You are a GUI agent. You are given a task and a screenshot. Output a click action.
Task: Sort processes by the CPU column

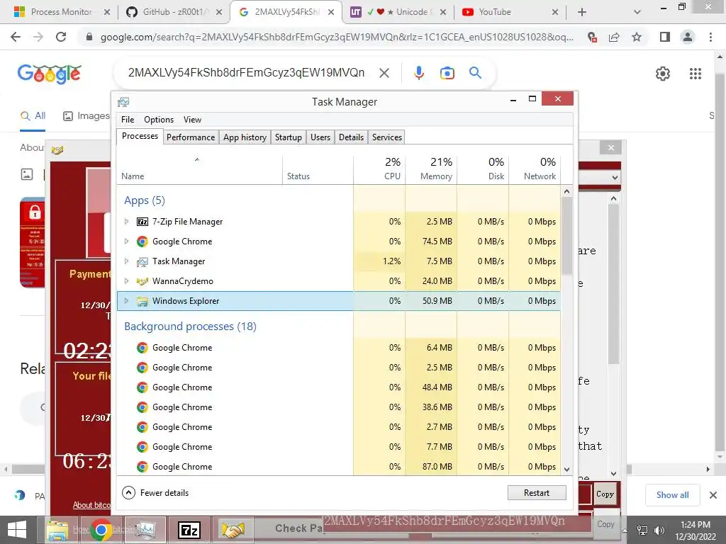coord(380,169)
